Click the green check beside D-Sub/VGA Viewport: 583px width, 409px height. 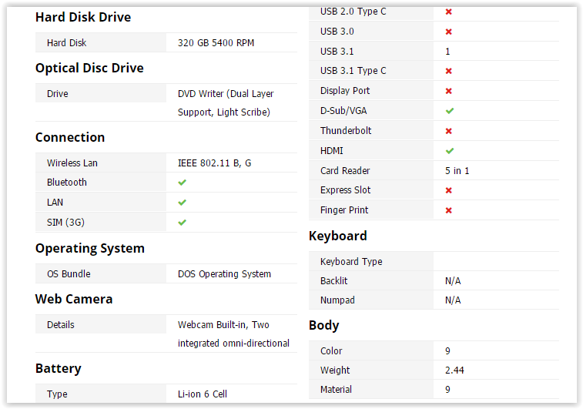click(x=450, y=111)
